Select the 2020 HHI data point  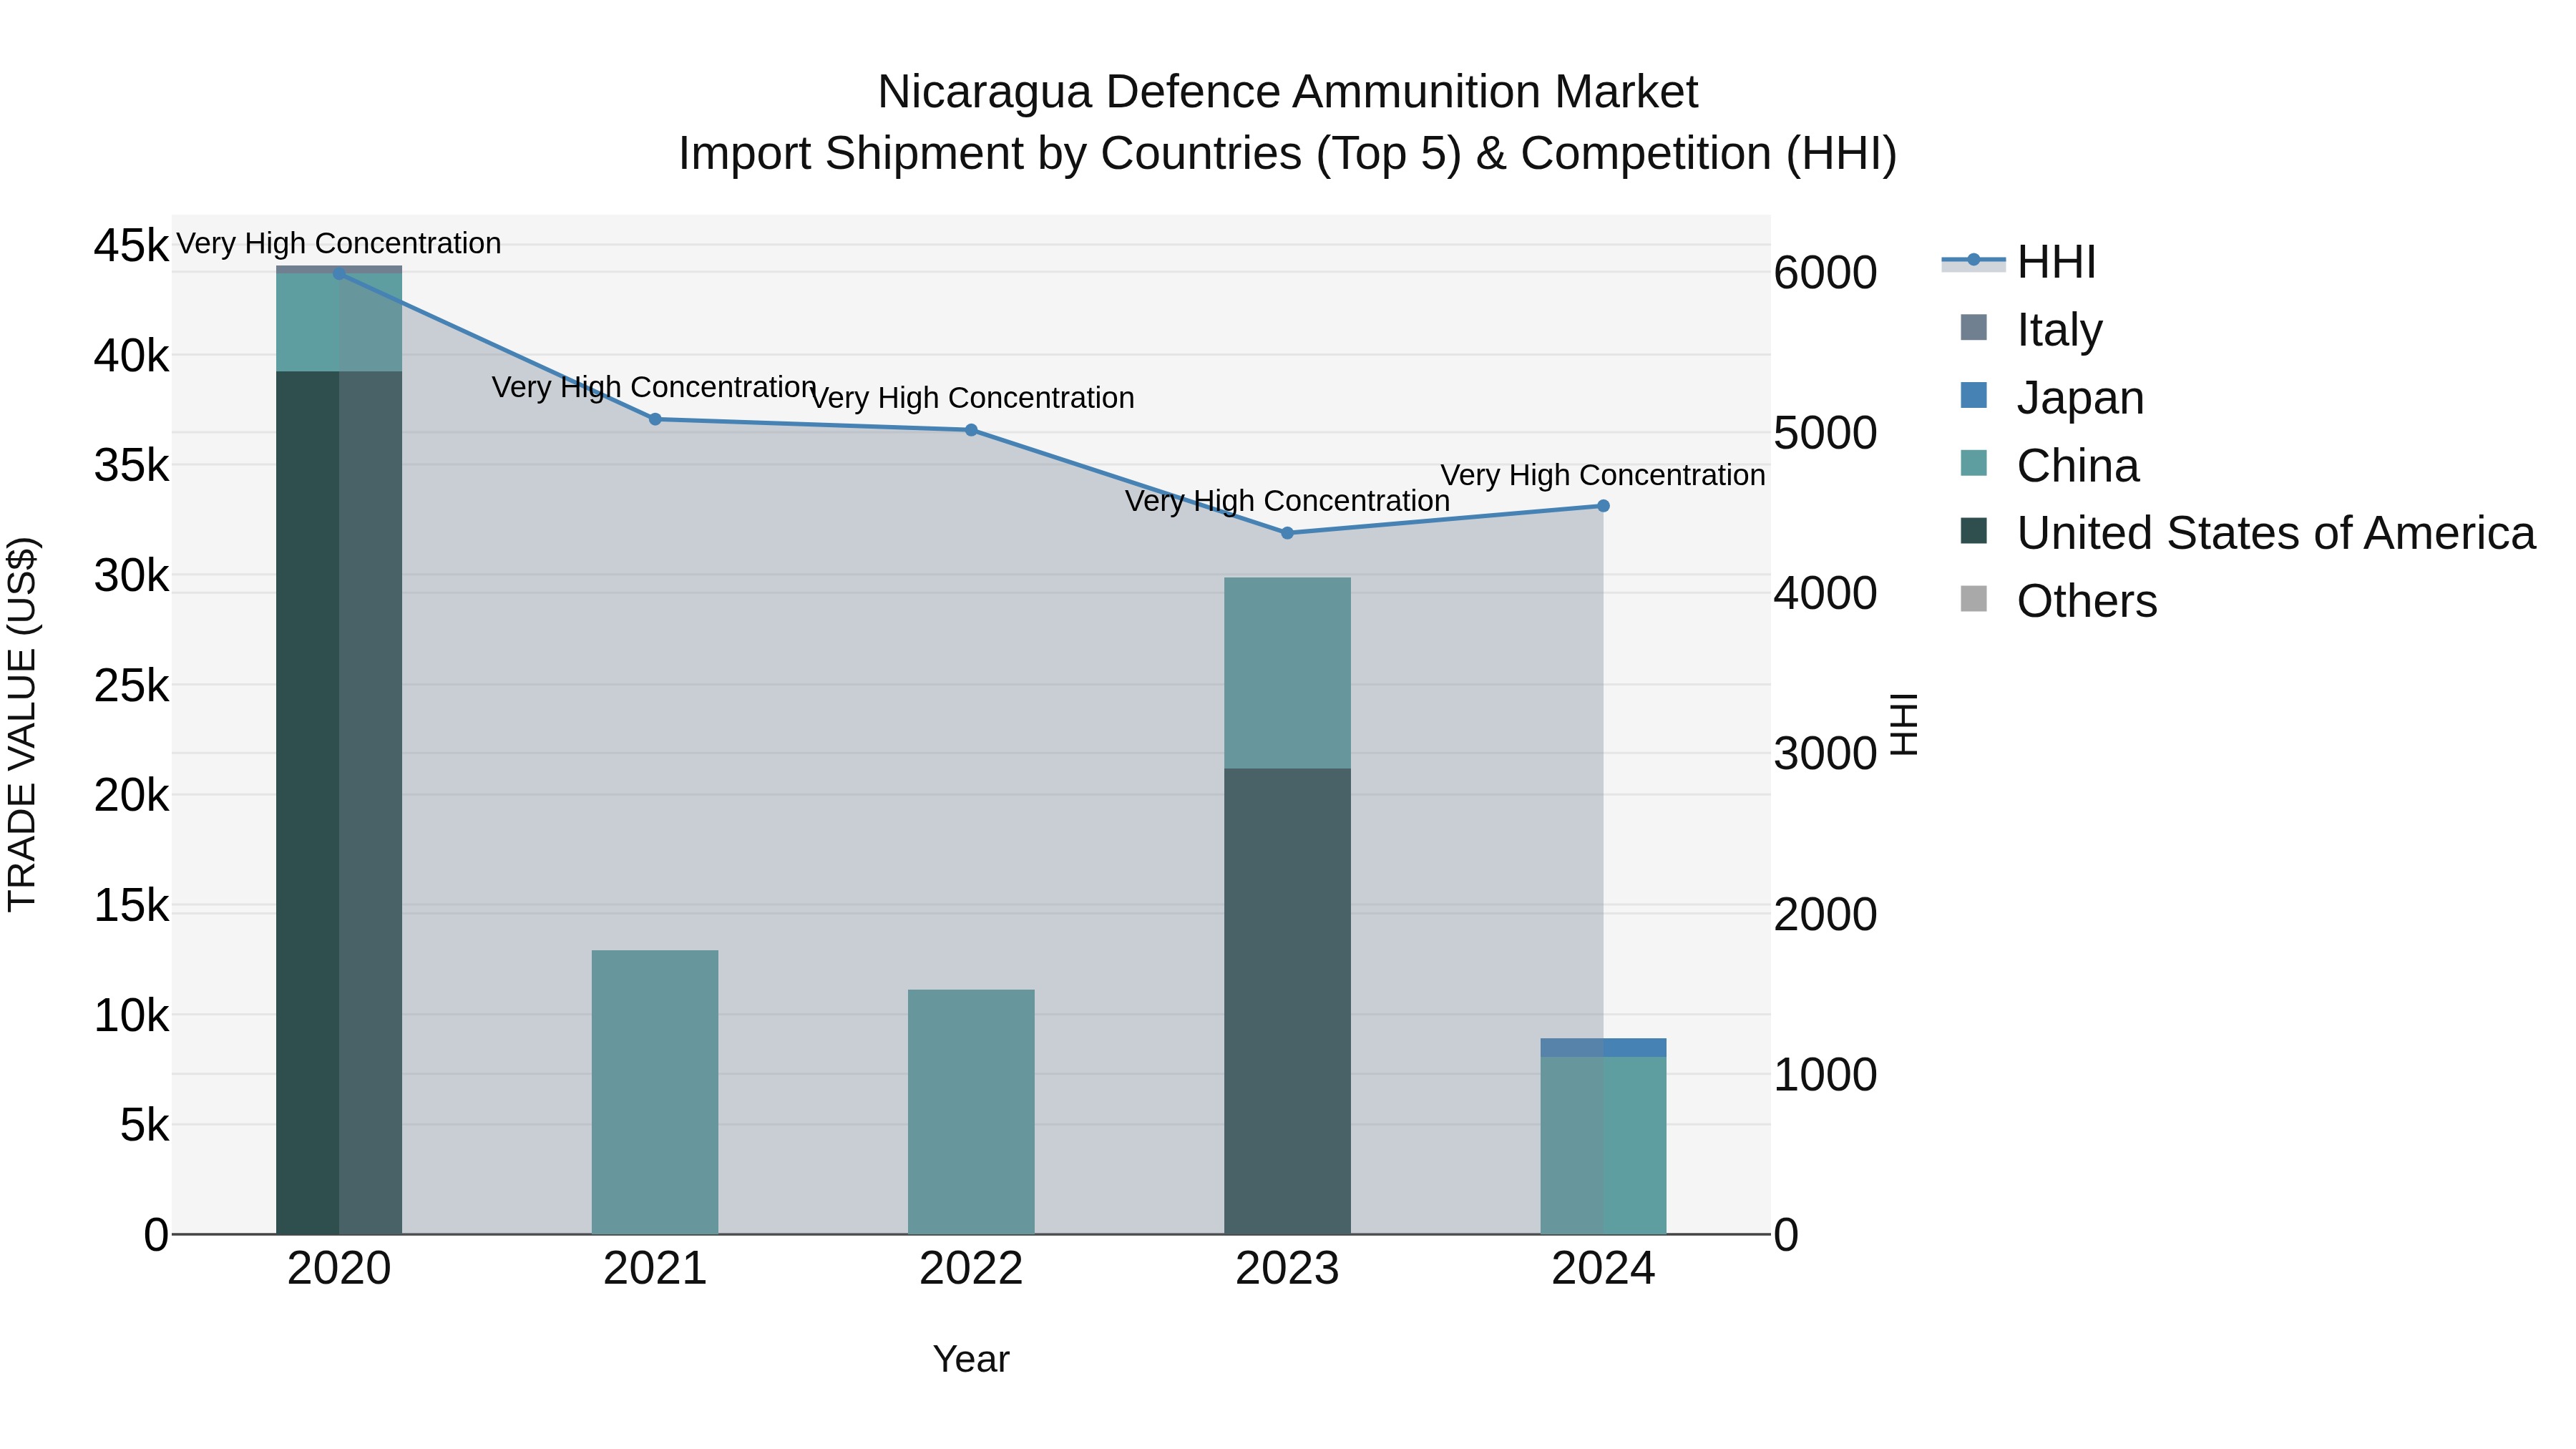pyautogui.click(x=339, y=274)
